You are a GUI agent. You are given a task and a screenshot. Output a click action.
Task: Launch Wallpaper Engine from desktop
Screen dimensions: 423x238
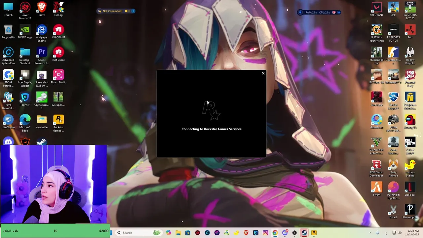point(42,33)
